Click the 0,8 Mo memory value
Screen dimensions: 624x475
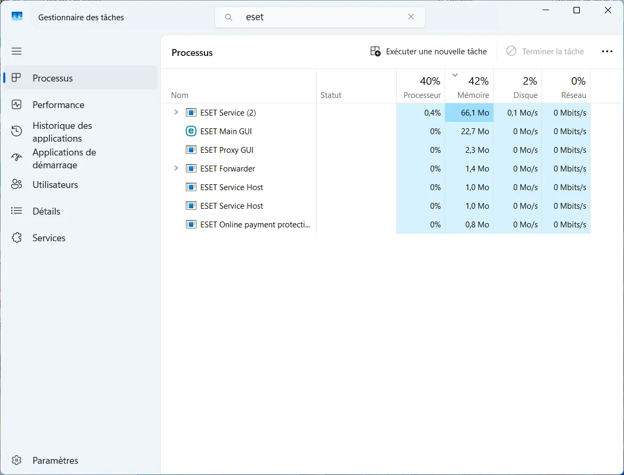click(x=477, y=225)
